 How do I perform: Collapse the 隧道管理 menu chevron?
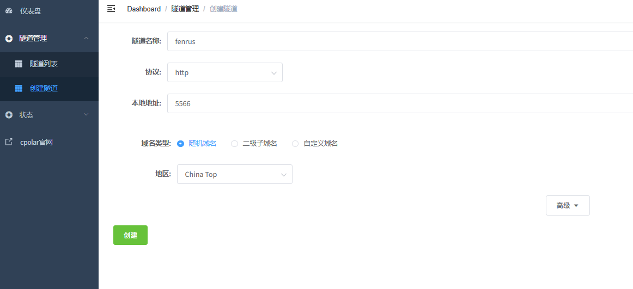coord(86,38)
